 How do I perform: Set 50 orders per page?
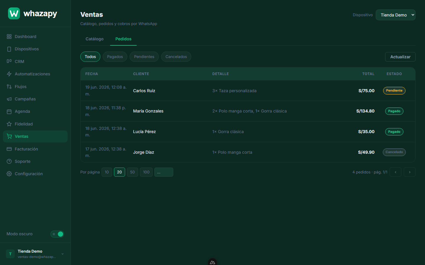tap(133, 172)
